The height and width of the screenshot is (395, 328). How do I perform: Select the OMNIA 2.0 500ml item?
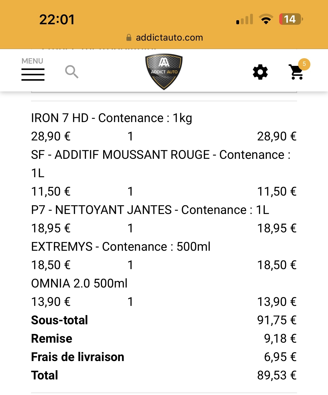click(79, 283)
